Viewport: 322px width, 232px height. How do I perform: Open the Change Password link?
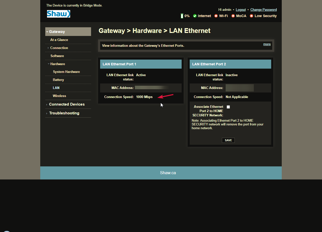tap(263, 10)
